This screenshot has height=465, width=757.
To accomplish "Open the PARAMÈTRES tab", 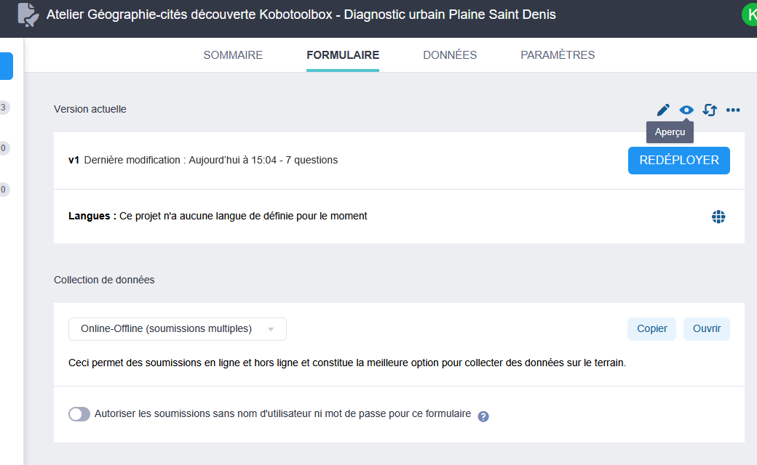I will click(x=558, y=55).
